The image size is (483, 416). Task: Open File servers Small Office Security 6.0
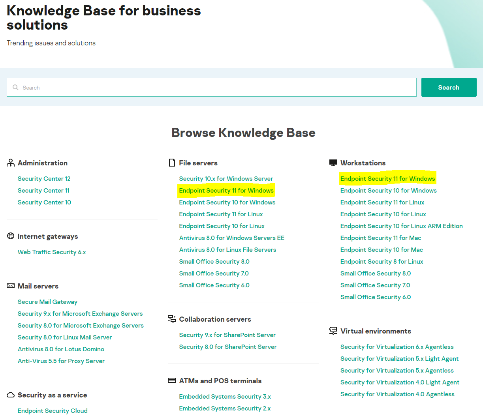click(214, 285)
